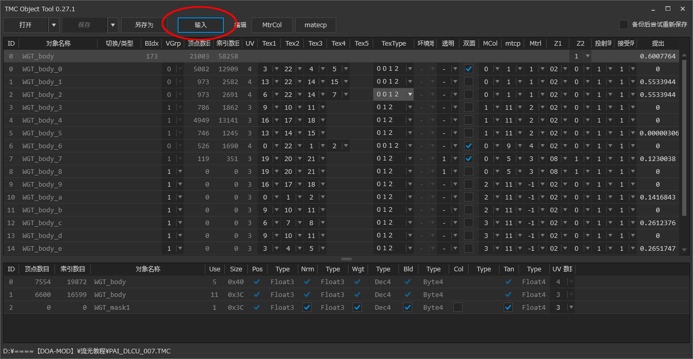Click the upper table vertical scrollbar thumb
This screenshot has width=693, height=359.
(x=684, y=137)
